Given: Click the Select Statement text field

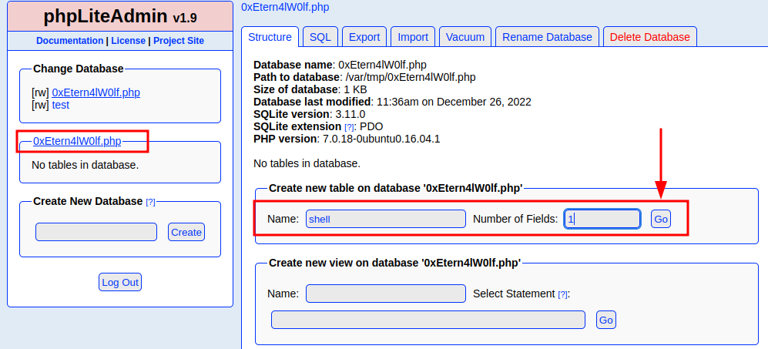Looking at the screenshot, I should coord(428,320).
